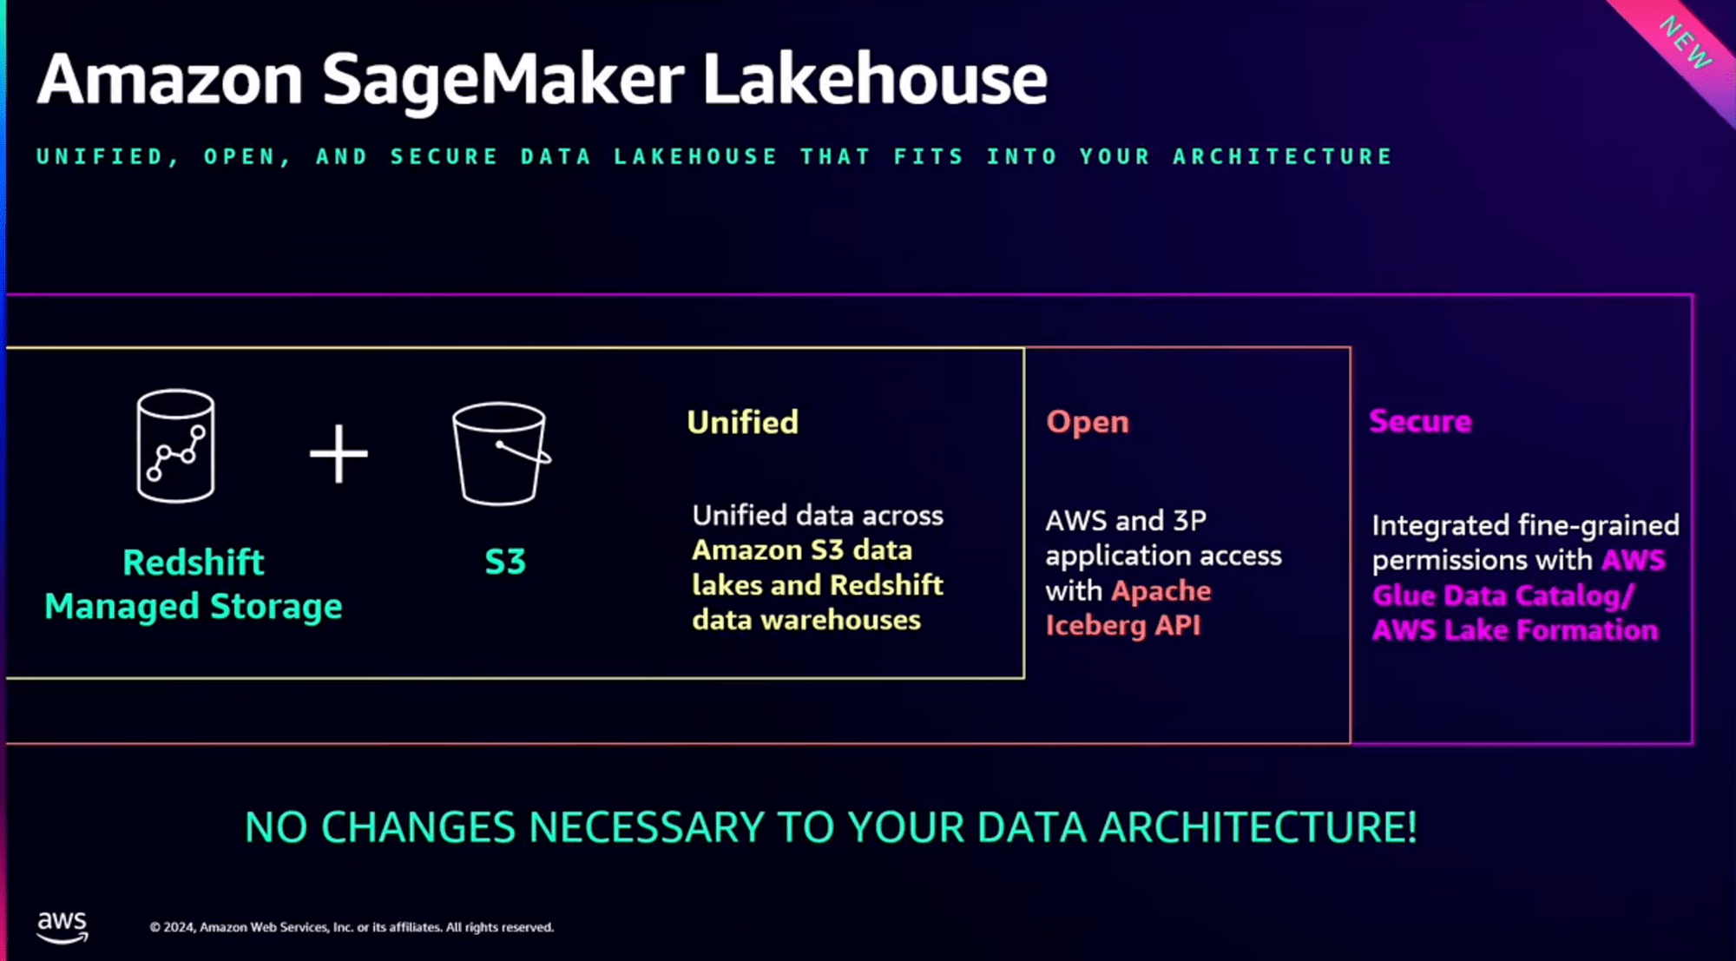Screen dimensions: 1736x961
Task: Click the Open section header
Action: 1087,421
